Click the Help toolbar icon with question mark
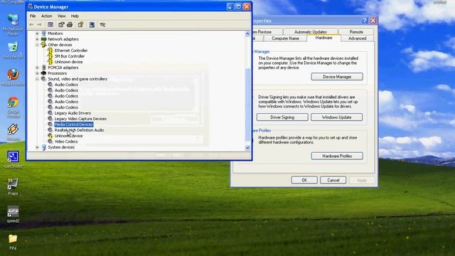455x256 pixels. coord(80,25)
